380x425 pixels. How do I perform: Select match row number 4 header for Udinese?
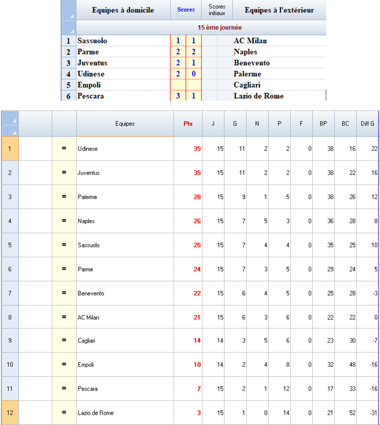(68, 74)
